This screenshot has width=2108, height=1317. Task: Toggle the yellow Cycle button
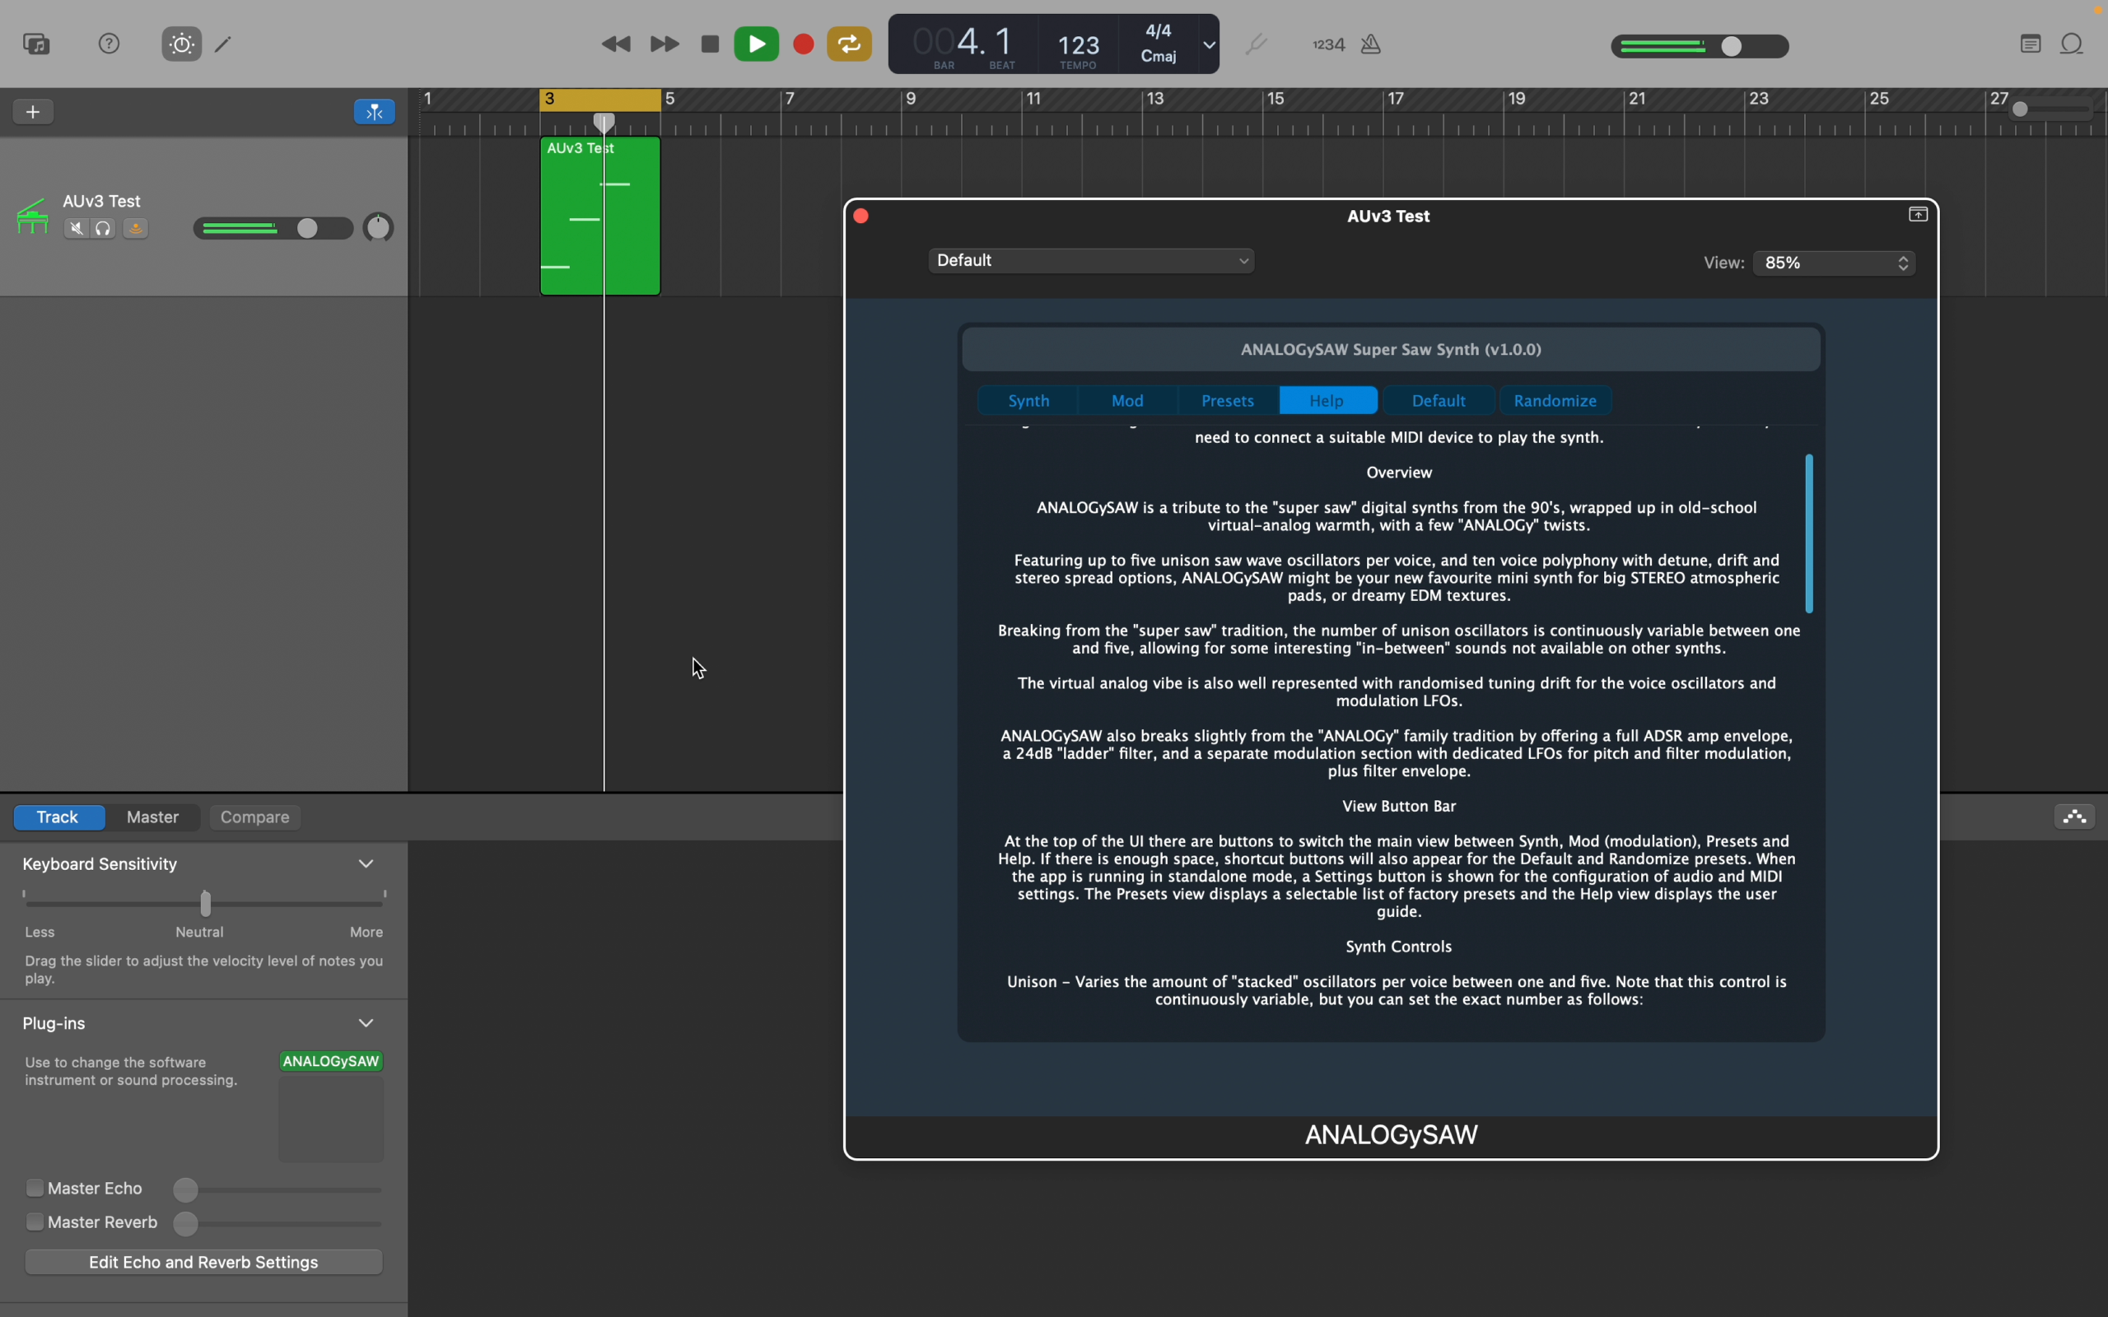(849, 44)
